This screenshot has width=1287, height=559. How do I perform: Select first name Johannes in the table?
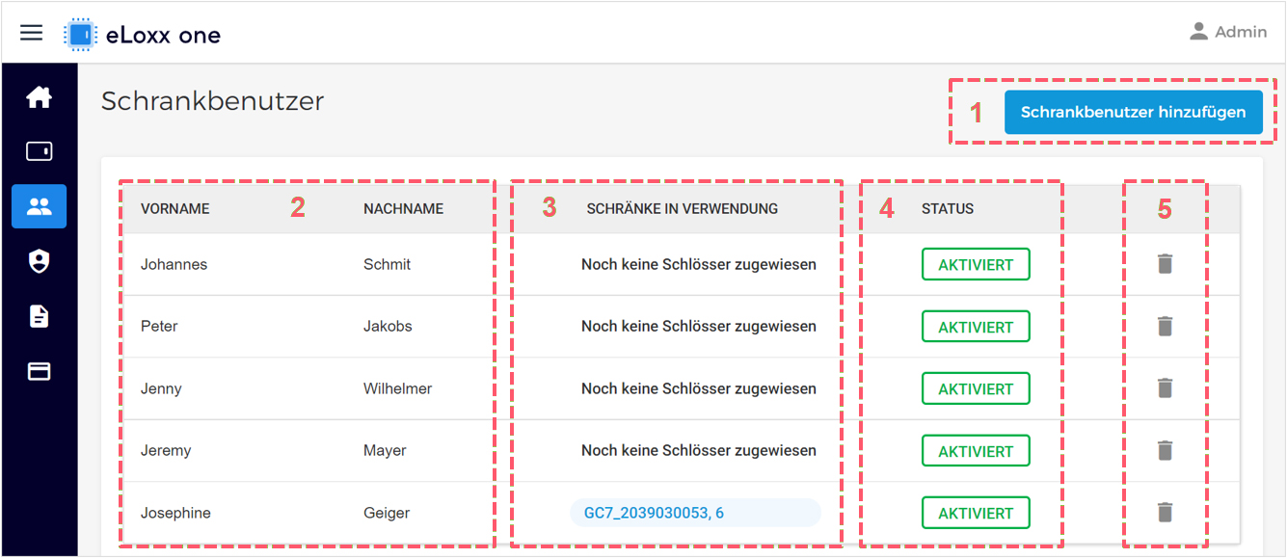[x=174, y=264]
